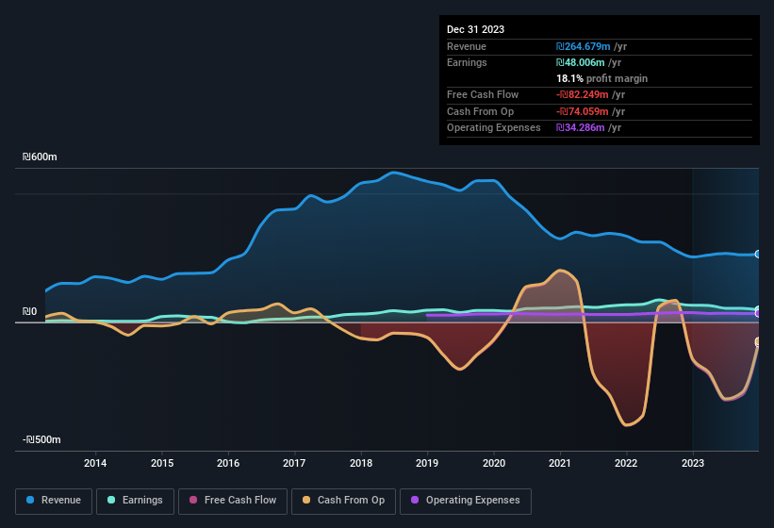This screenshot has width=774, height=528.
Task: Toggle the Earnings series legend button
Action: 135,501
